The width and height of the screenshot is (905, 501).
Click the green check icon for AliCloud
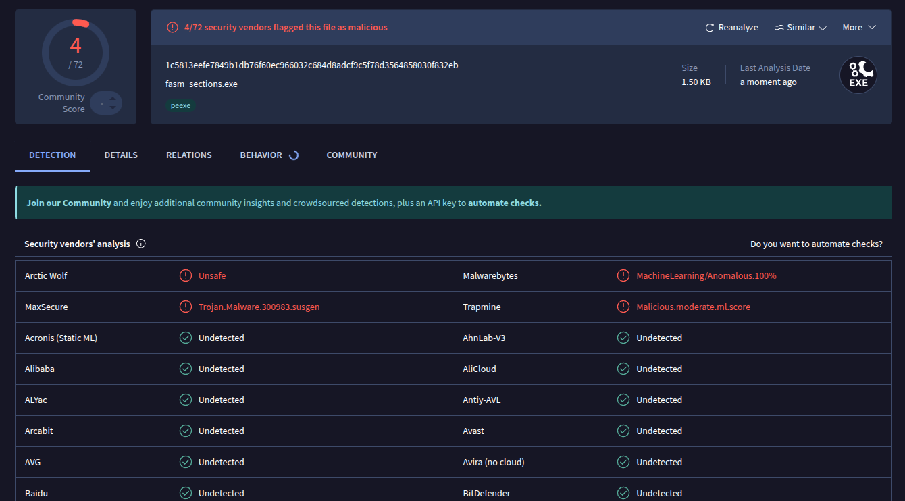(623, 369)
